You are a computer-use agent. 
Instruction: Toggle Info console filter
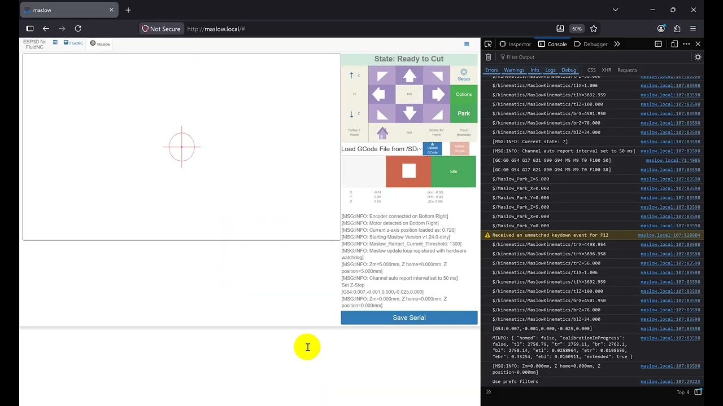(535, 70)
